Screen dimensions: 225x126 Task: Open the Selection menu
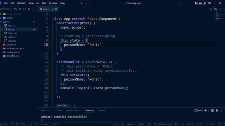pos(21,3)
